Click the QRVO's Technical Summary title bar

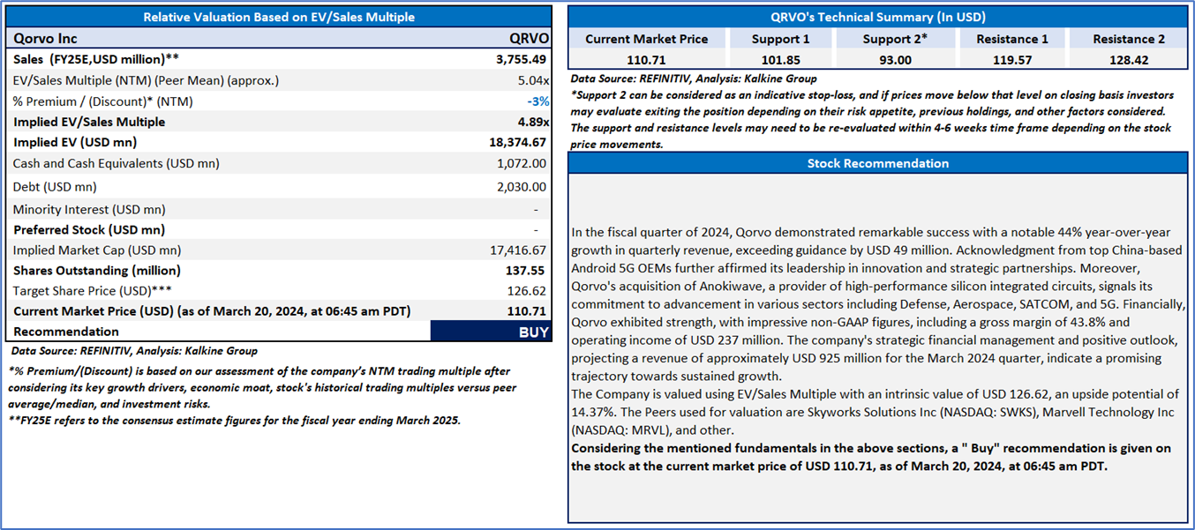click(x=877, y=17)
